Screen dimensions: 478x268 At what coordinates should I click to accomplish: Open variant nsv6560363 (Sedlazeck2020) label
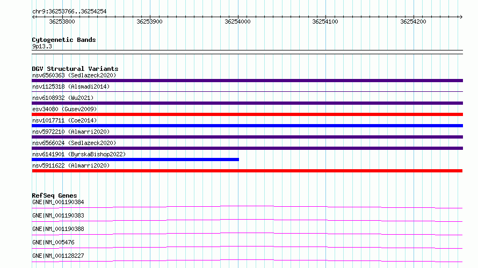(74, 75)
